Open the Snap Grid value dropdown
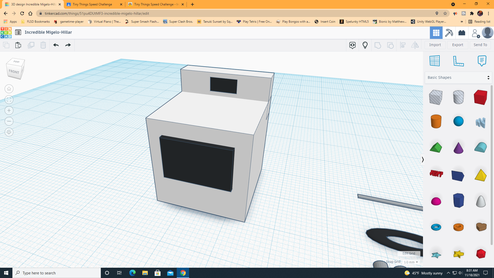This screenshot has height=278, width=494. coord(411,262)
